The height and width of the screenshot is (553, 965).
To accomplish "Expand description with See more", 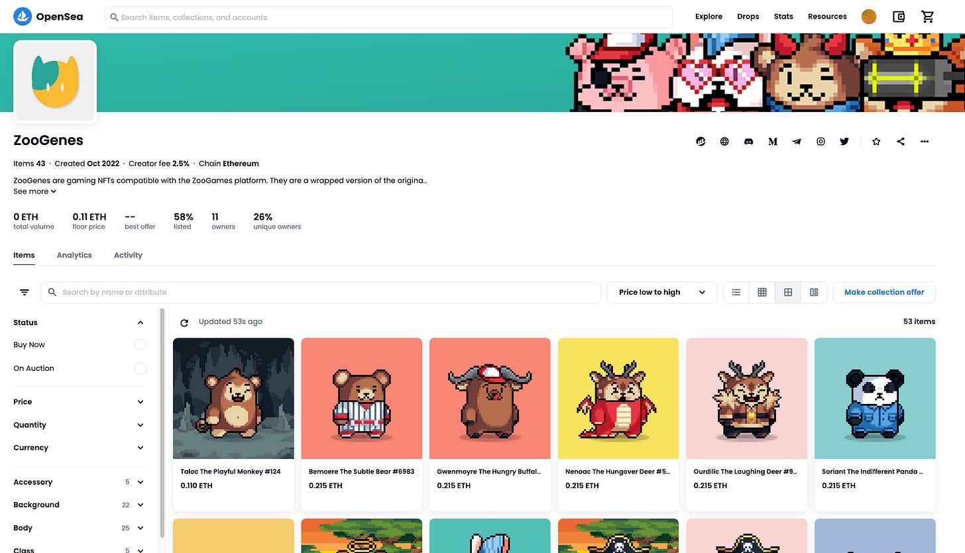I will pyautogui.click(x=34, y=191).
